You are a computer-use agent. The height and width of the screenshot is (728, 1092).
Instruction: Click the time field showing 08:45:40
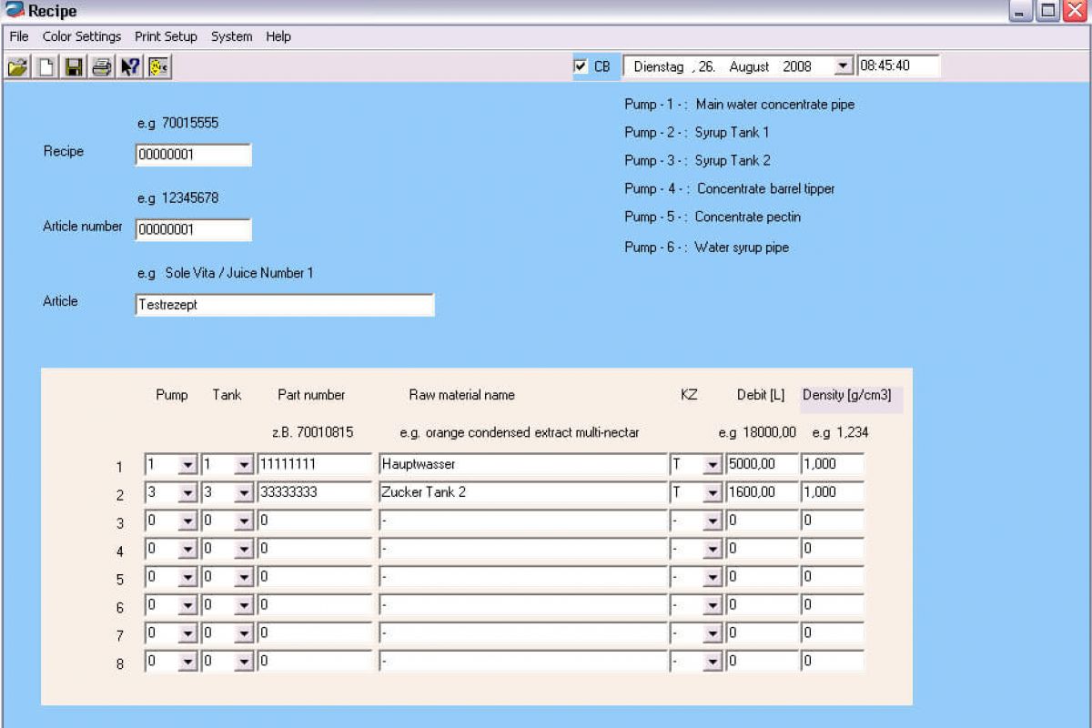click(897, 66)
